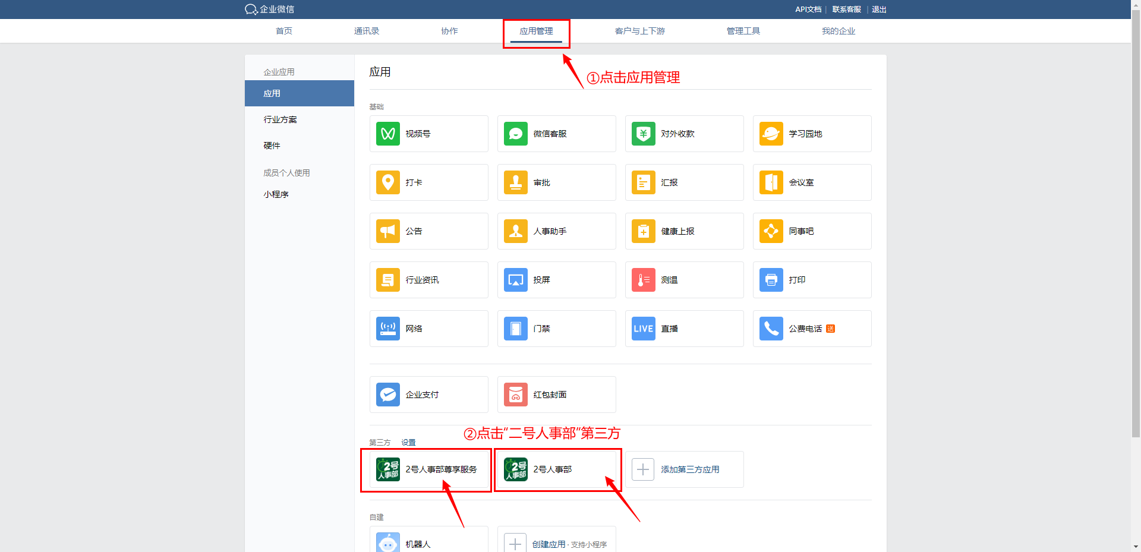Screen dimensions: 1141x552
Task: Open the 门禁 door access icon
Action: (x=516, y=329)
